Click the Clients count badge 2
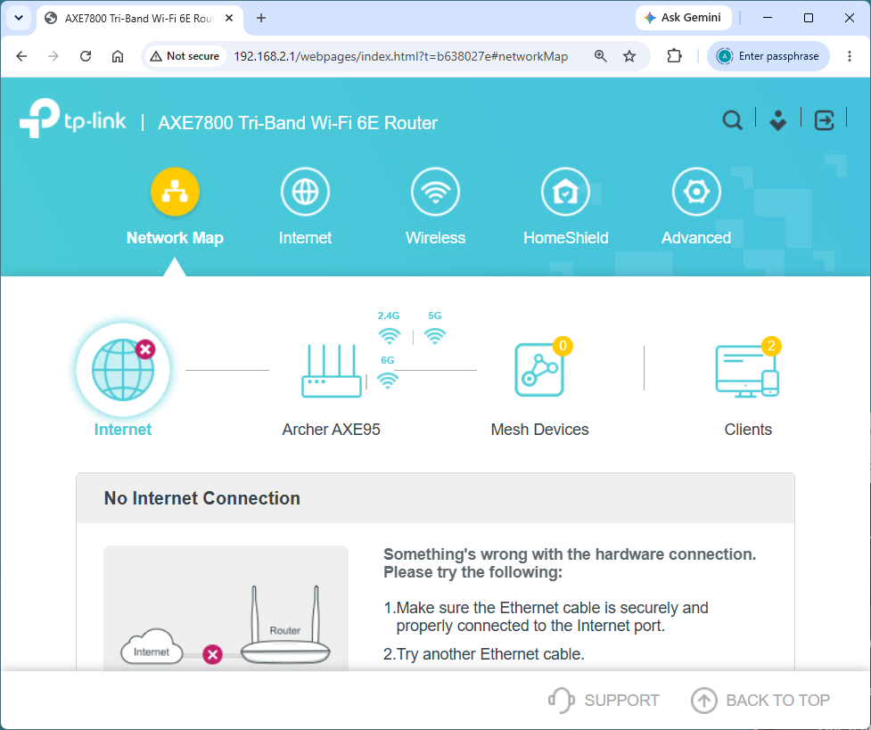 (771, 346)
